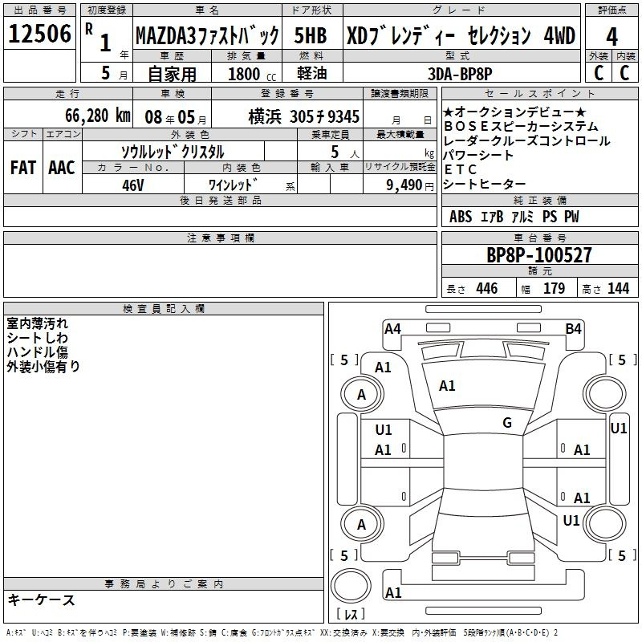Viewport: 642px width, 642px height.
Task: Select the BOSEスピーカーシステム line
Action: 521,126
